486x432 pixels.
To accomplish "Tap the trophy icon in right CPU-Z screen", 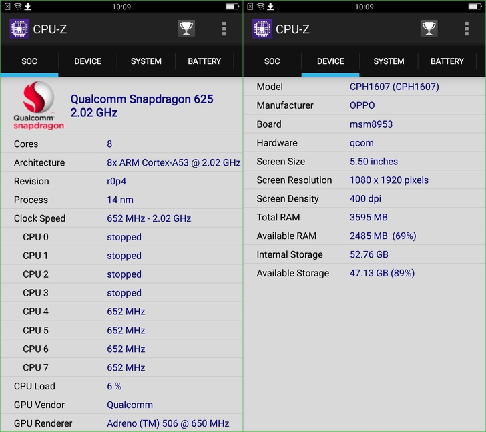I will click(x=429, y=29).
